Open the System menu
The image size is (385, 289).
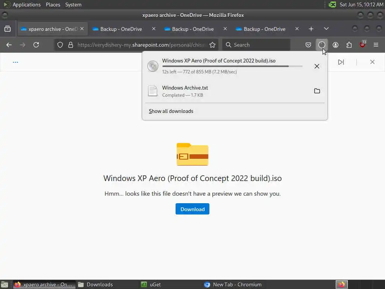[x=73, y=5]
